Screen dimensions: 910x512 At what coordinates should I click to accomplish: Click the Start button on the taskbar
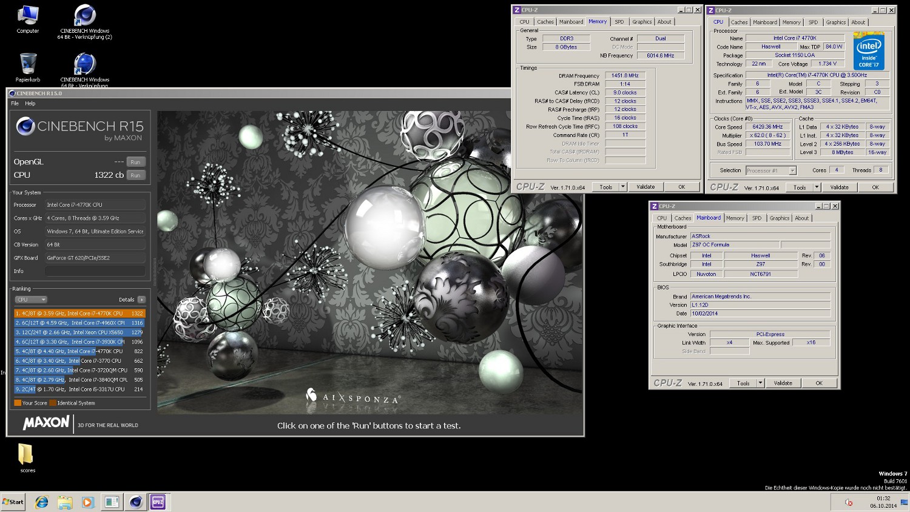[x=13, y=502]
